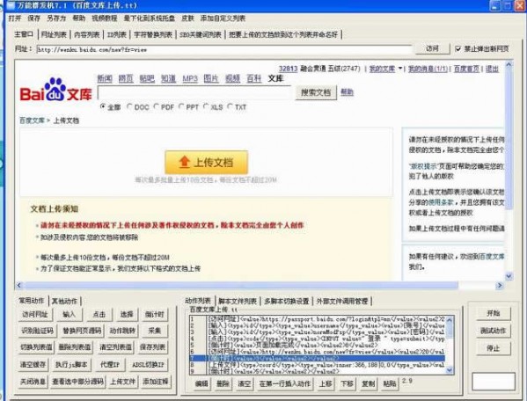This screenshot has width=527, height=401.
Task: Click the 执行js脚本 button
Action: point(71,364)
